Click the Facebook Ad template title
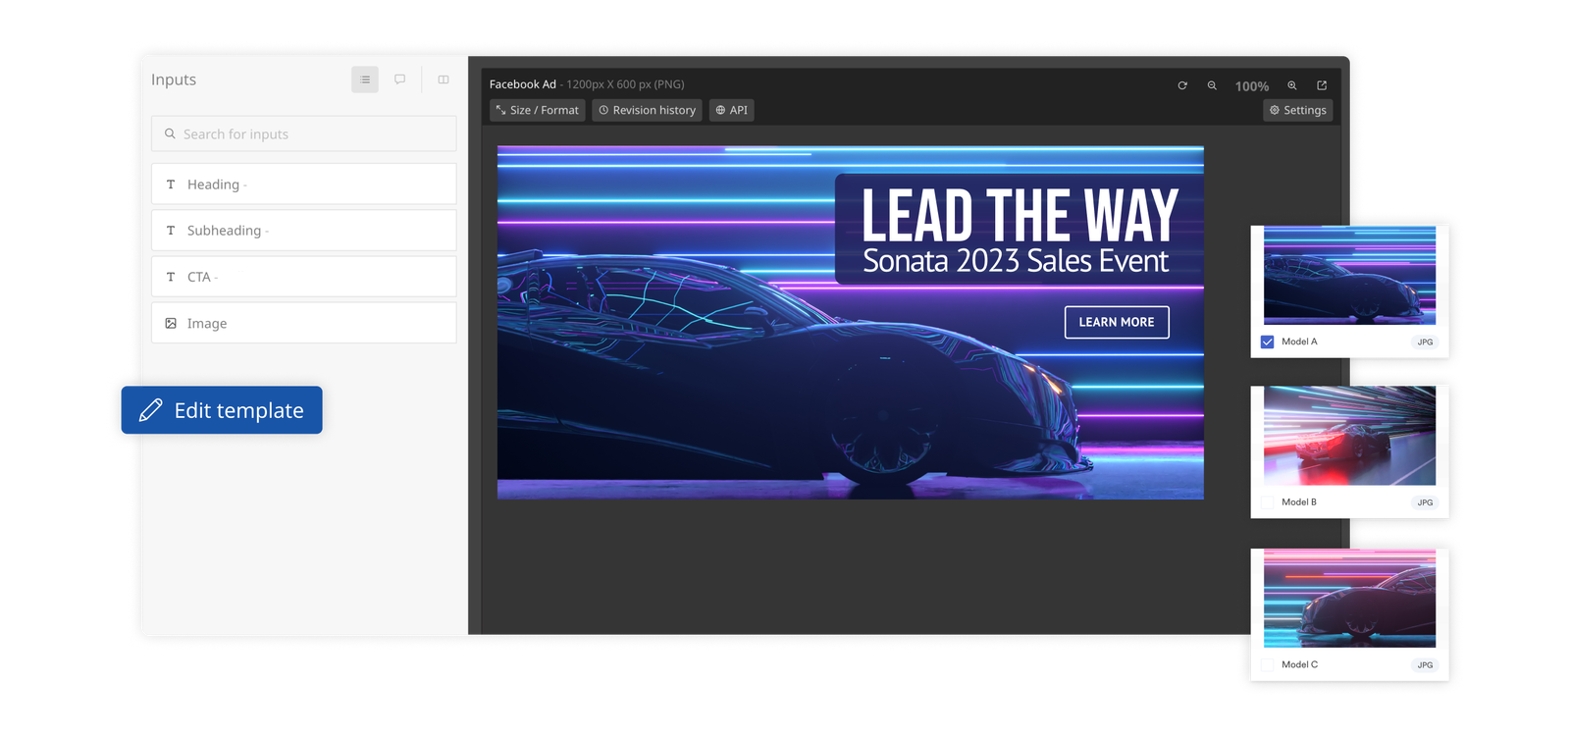Viewport: 1570px width, 737px height. coord(523,84)
